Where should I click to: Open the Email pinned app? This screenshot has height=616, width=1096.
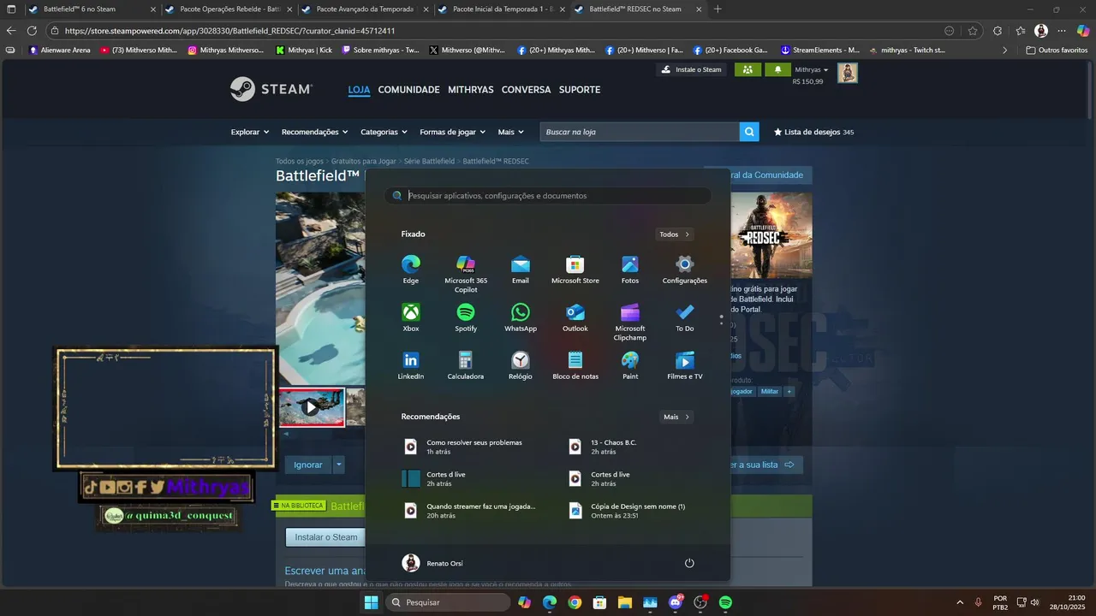[521, 269]
